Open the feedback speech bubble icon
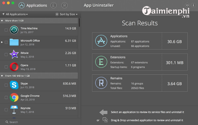This screenshot has width=198, height=125. coord(187,5)
